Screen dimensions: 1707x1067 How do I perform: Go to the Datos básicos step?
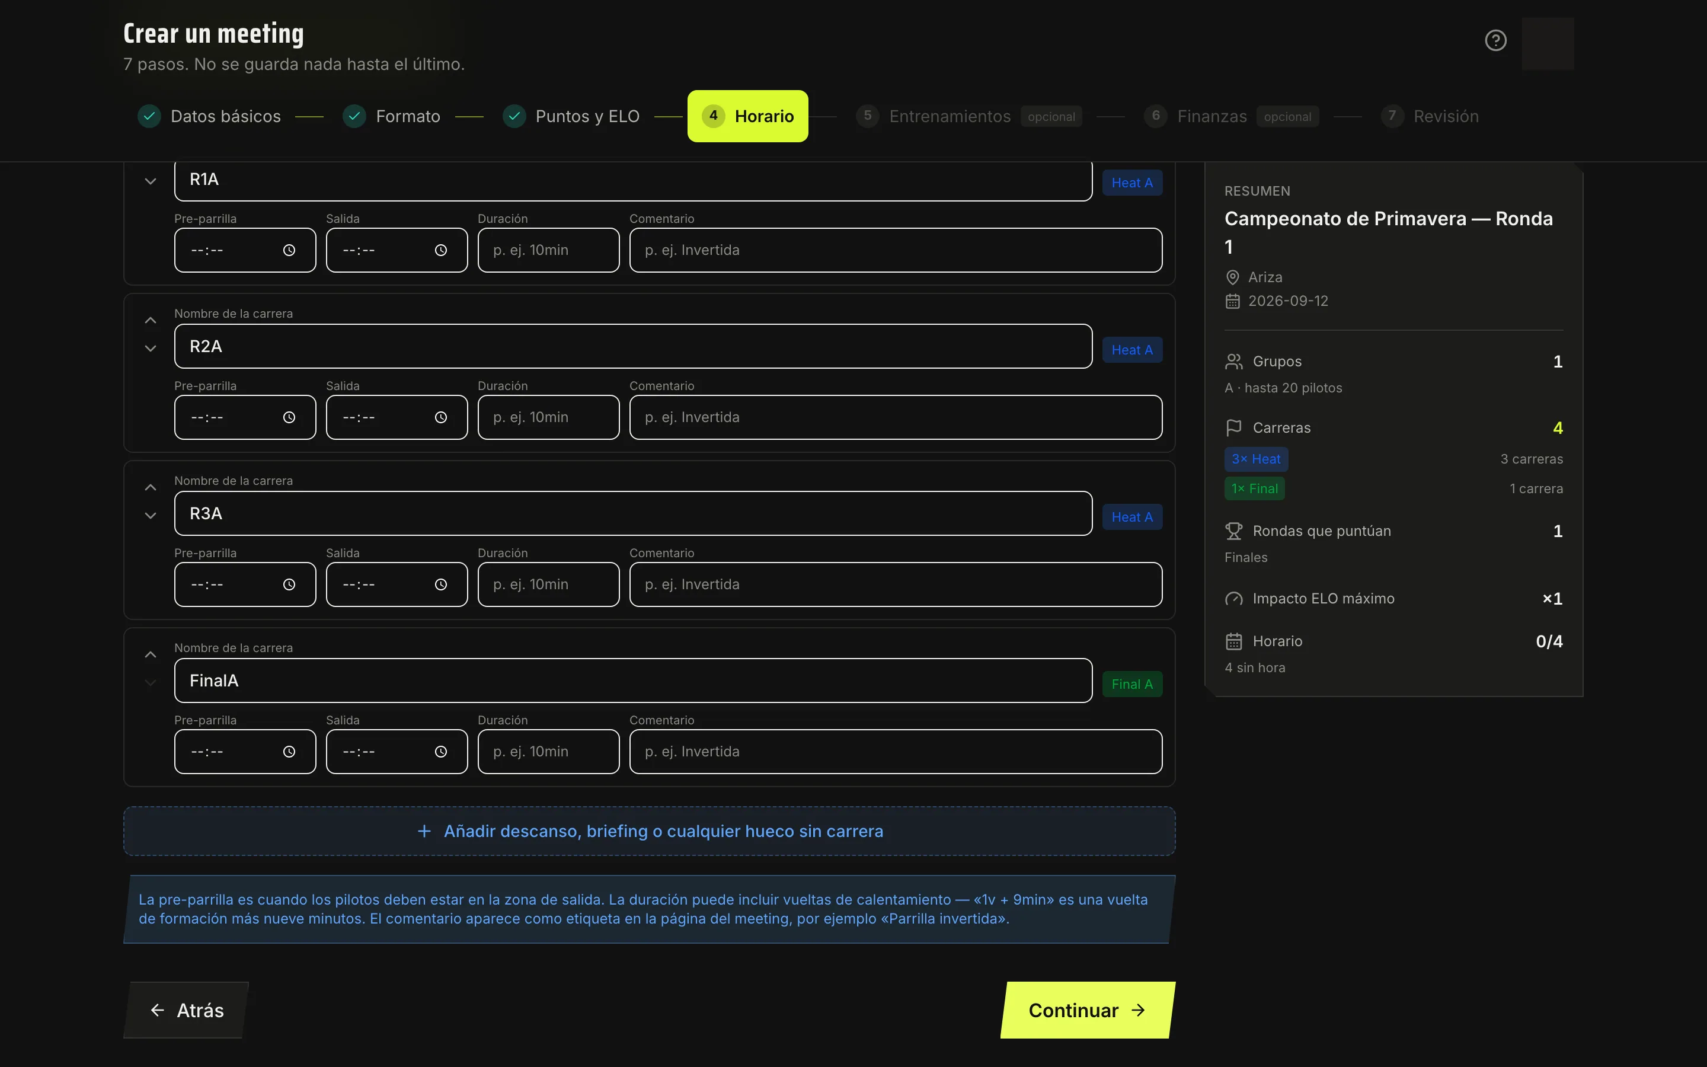pos(209,116)
